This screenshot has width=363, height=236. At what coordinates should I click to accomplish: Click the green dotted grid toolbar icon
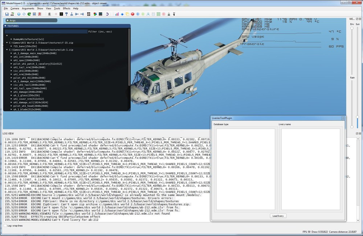(158, 14)
